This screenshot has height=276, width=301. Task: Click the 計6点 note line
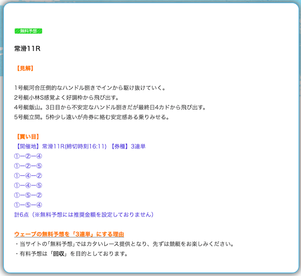click(x=84, y=214)
